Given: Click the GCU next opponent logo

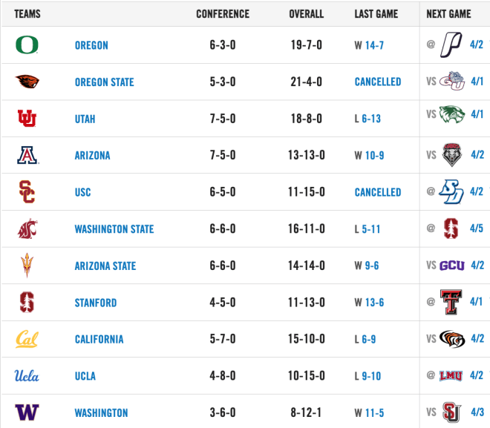Looking at the screenshot, I should click(452, 266).
